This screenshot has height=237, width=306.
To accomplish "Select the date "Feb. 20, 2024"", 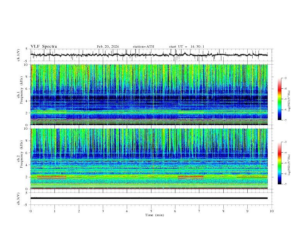I will tap(108, 46).
